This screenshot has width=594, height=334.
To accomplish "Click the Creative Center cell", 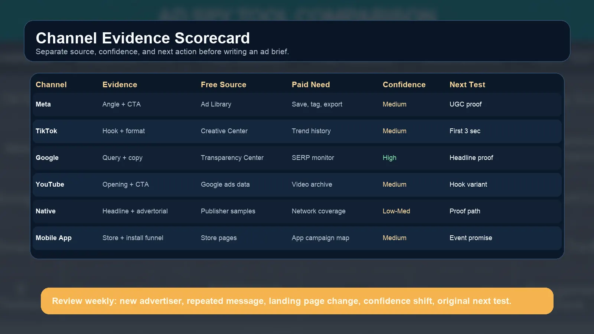I will point(224,131).
